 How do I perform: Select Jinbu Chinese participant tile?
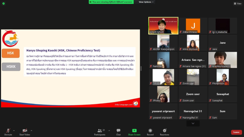tap(193, 25)
